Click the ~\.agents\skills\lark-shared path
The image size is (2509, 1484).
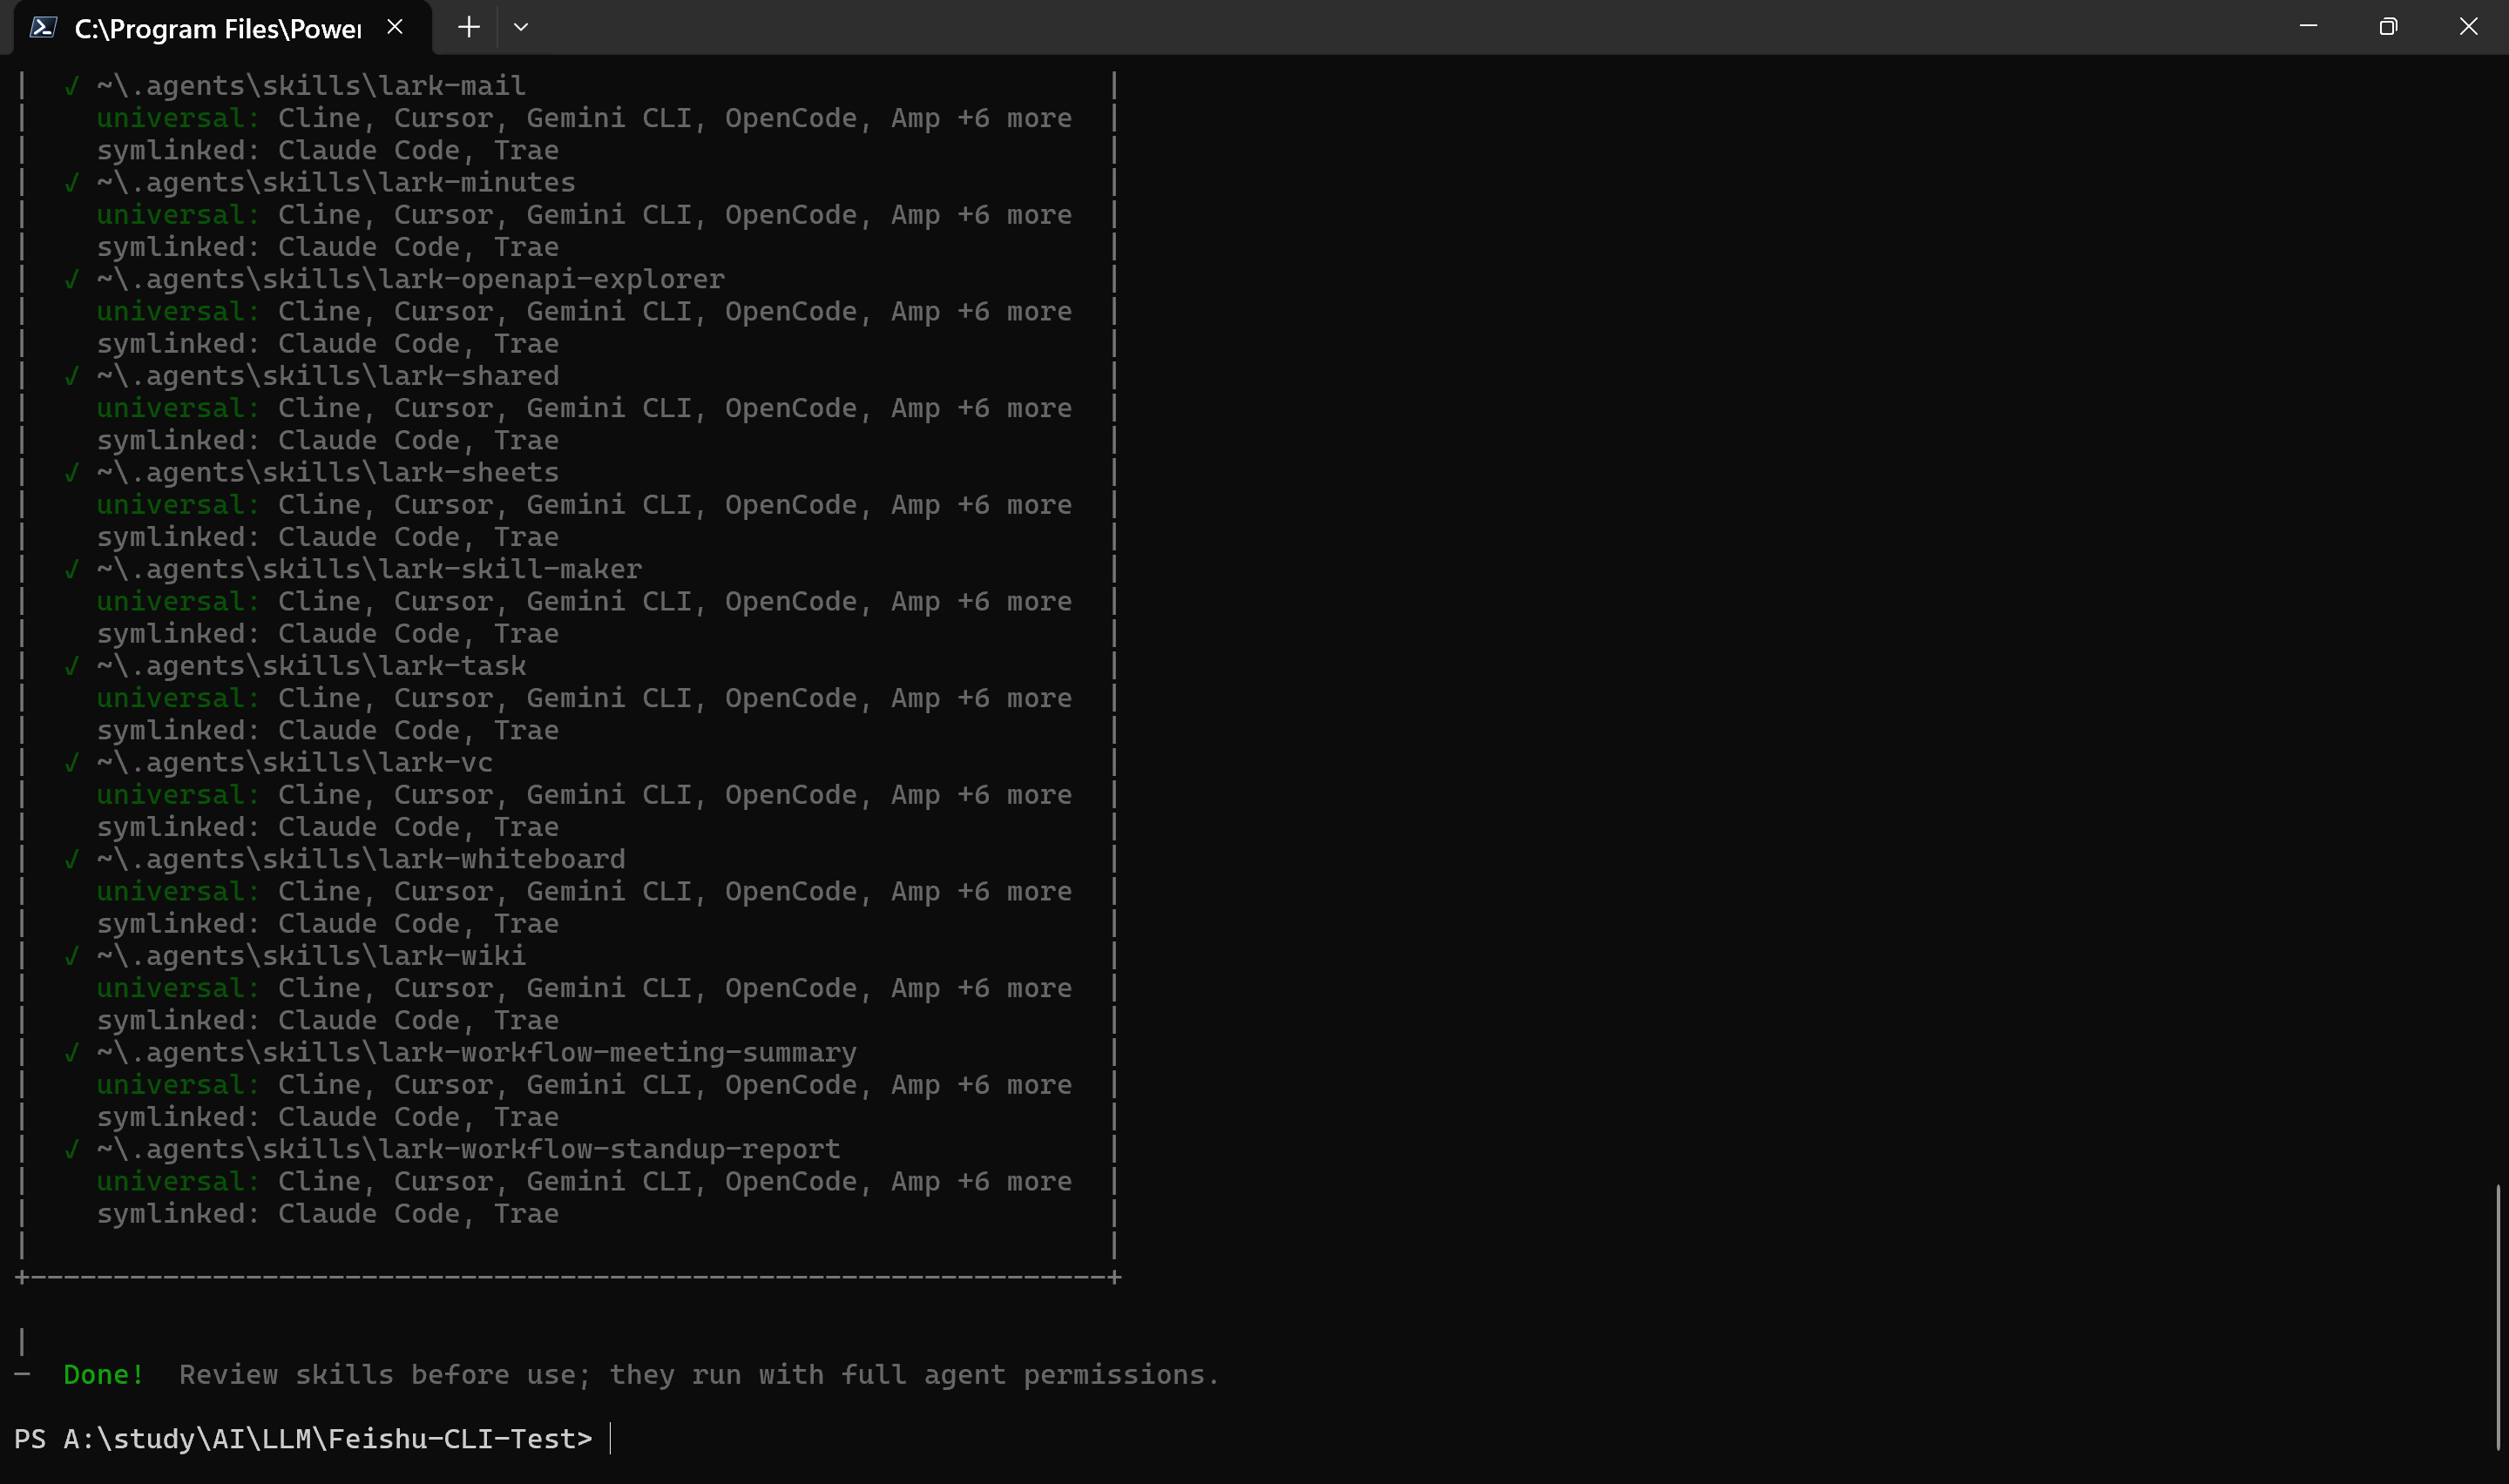328,376
